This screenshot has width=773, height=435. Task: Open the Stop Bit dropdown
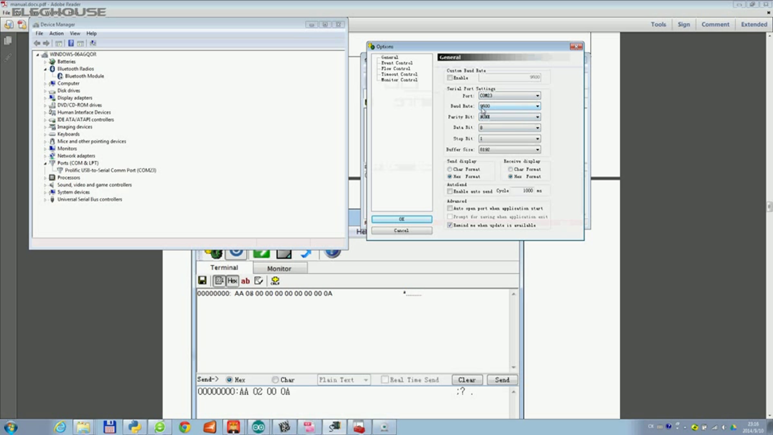tap(510, 139)
